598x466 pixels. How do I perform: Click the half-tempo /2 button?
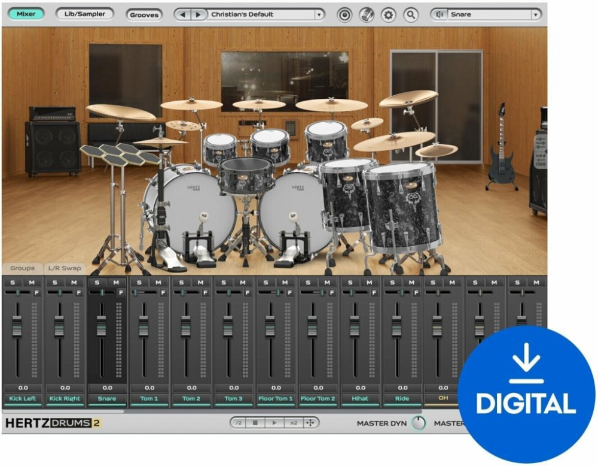pos(238,423)
